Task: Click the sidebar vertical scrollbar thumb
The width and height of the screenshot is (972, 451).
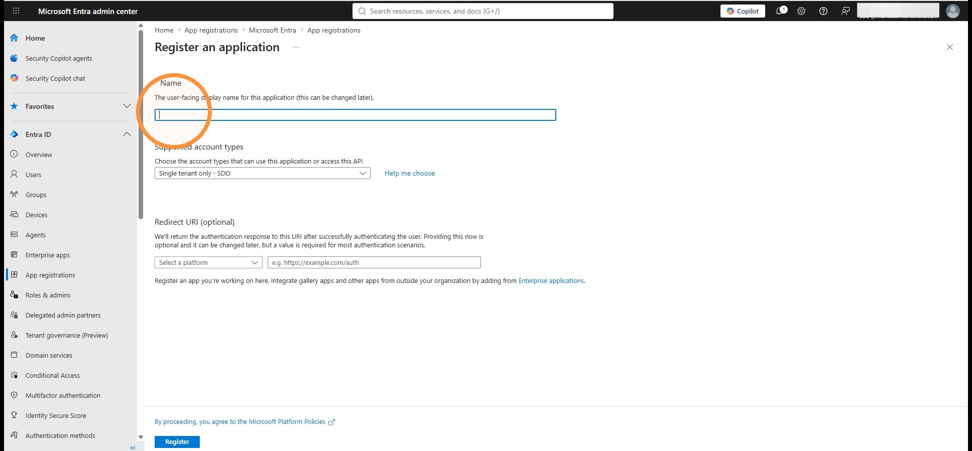Action: point(141,125)
